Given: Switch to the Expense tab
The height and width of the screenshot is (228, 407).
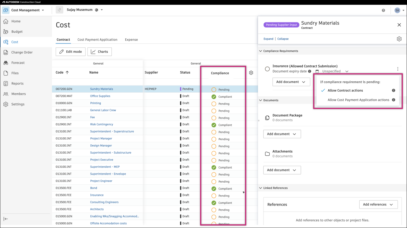Looking at the screenshot, I should tap(131, 40).
